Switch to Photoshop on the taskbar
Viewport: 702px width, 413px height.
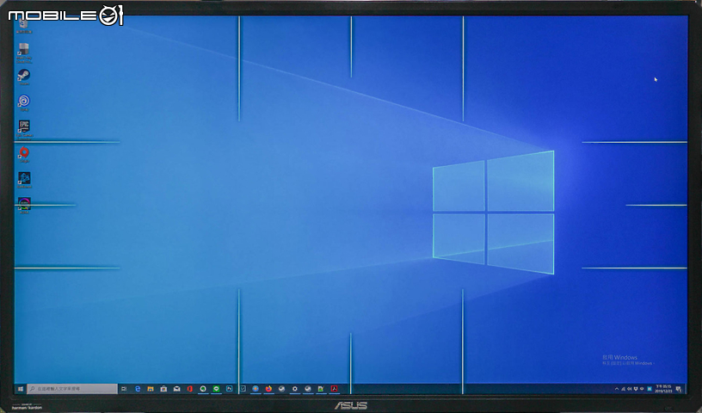click(x=229, y=389)
